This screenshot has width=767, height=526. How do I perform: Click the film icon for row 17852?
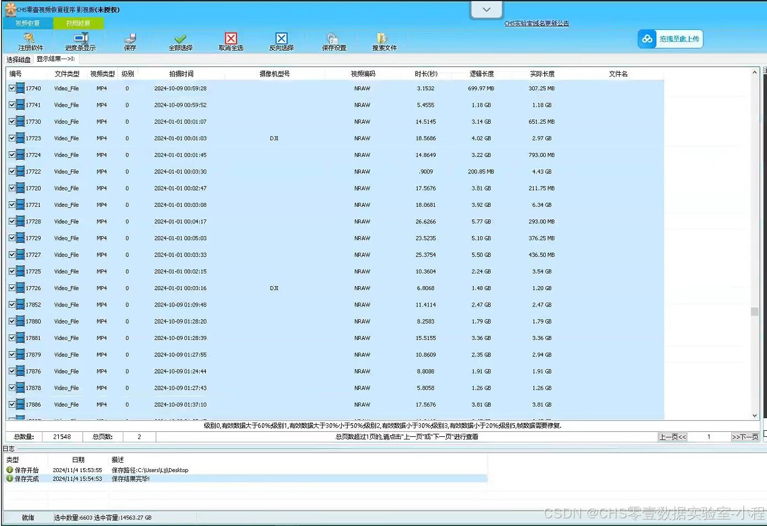[20, 304]
